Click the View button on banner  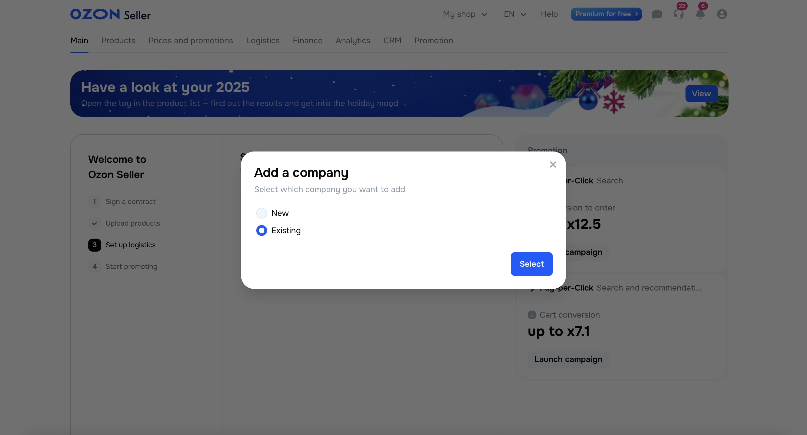[x=701, y=94]
